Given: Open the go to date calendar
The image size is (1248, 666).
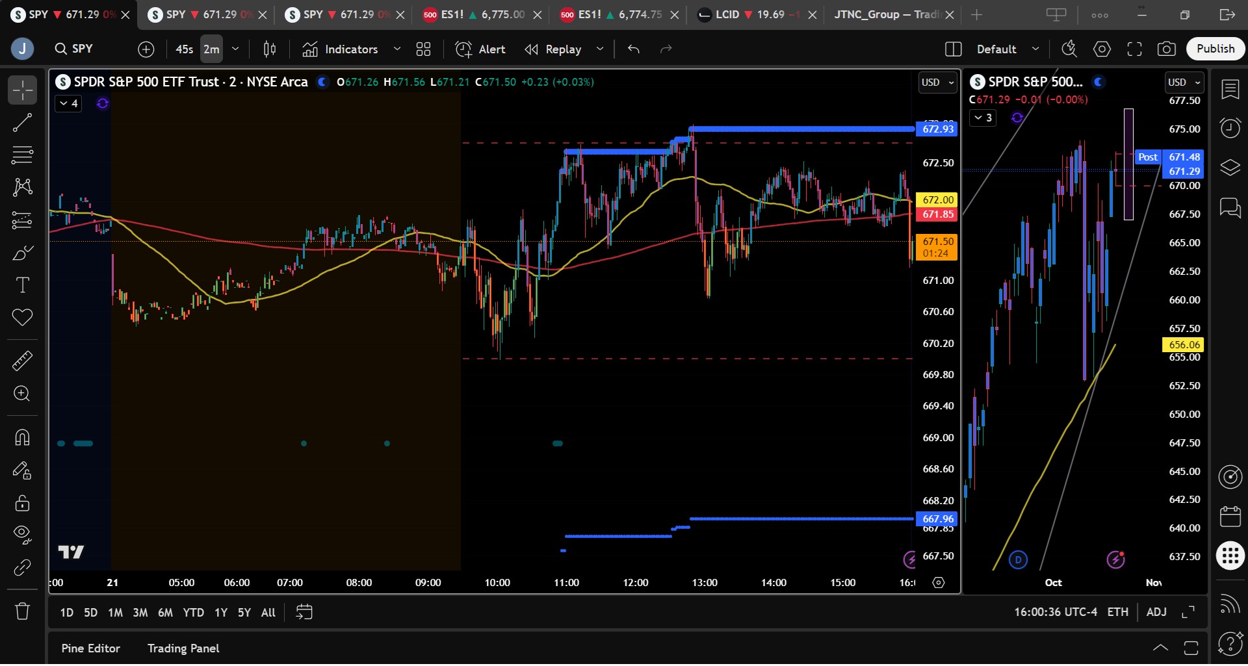Looking at the screenshot, I should [304, 612].
